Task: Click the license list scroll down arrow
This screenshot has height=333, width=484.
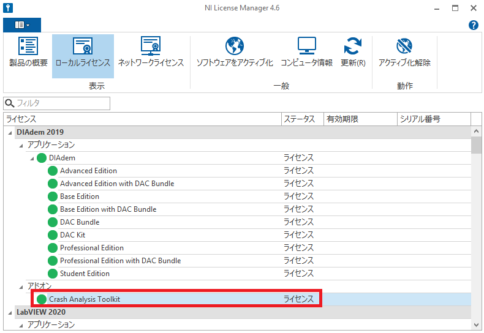Action: pos(476,324)
